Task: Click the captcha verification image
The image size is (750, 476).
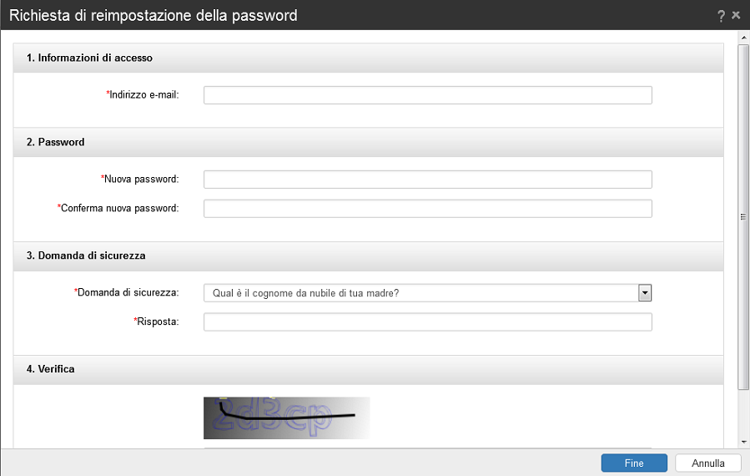Action: point(286,418)
